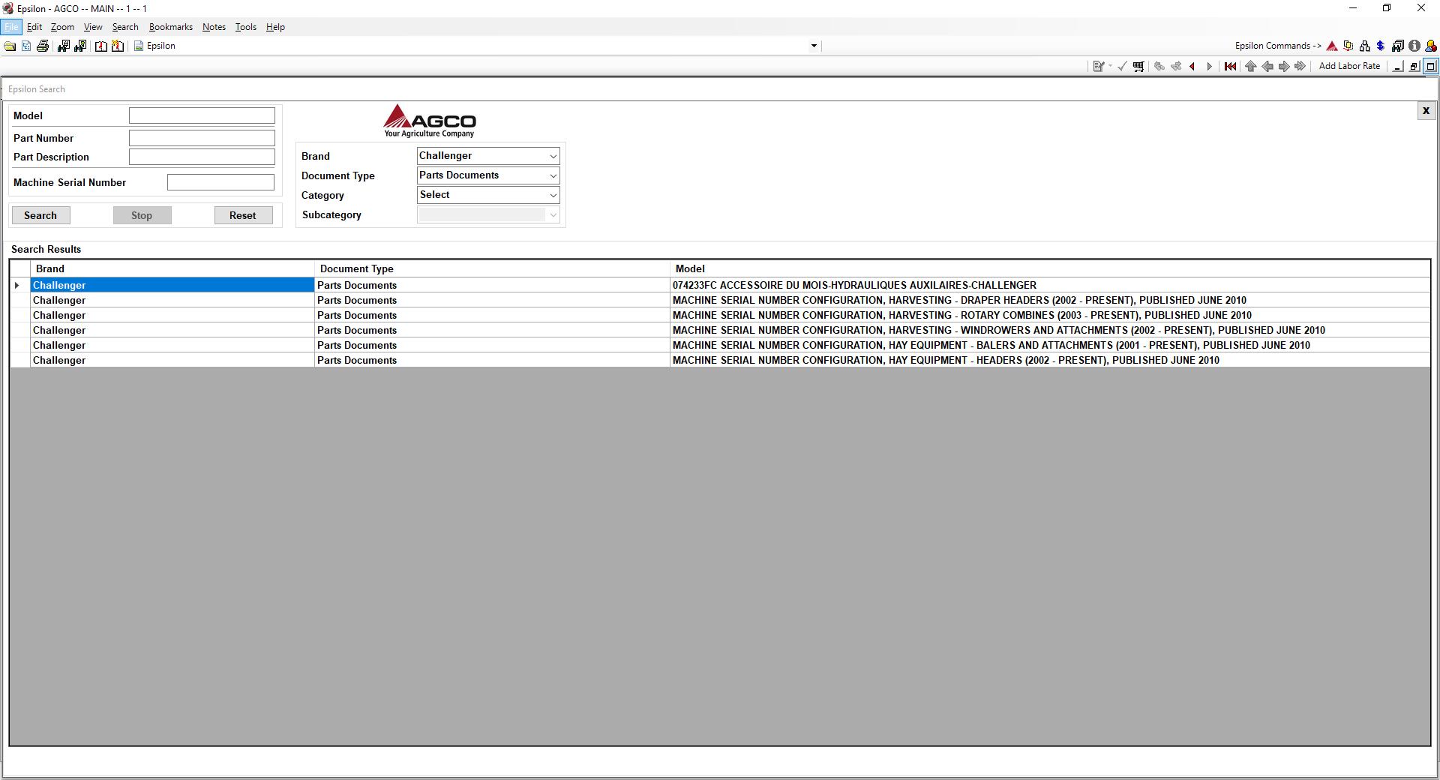Click the Stop button

(142, 215)
